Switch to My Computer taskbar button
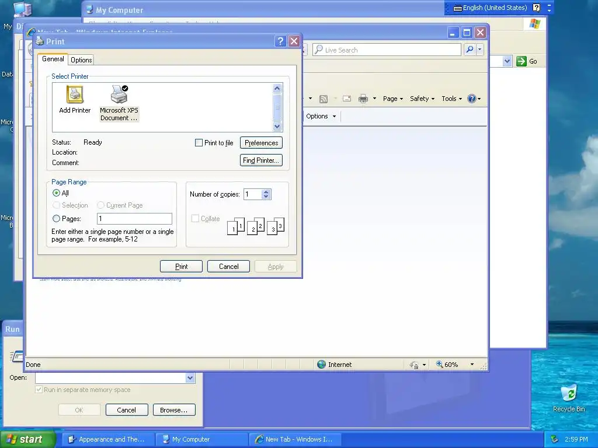 tap(202, 439)
